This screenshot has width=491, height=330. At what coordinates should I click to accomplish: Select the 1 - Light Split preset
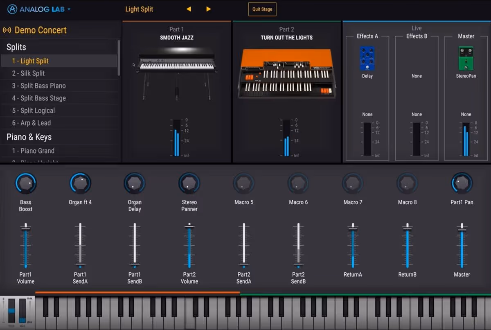[x=59, y=61]
